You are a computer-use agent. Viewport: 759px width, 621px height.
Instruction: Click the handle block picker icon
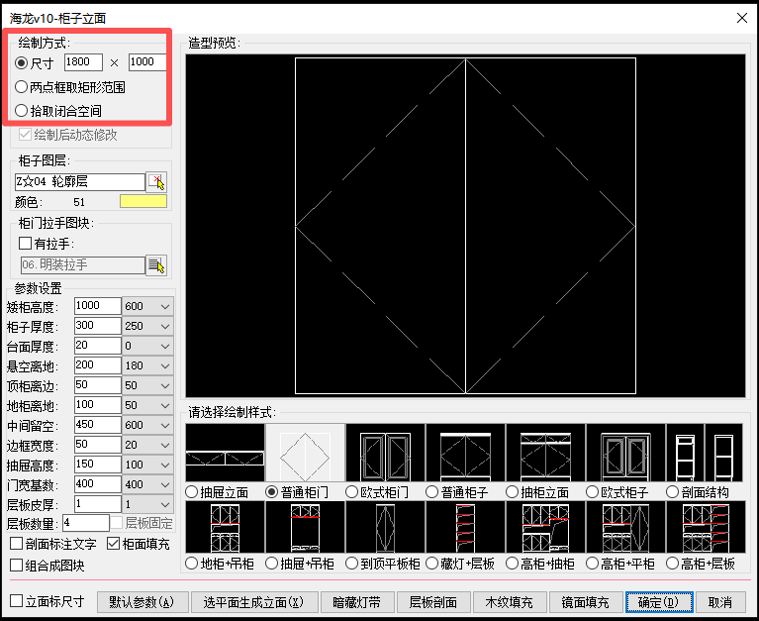click(155, 264)
